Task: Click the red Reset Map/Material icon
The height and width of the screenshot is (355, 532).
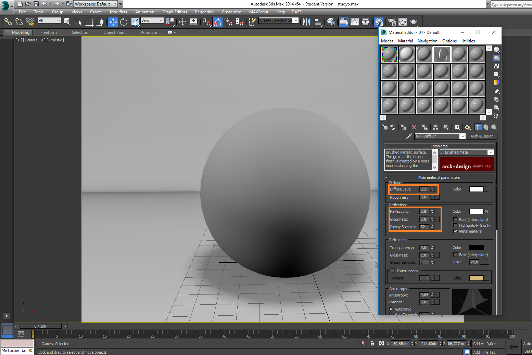Action: (x=414, y=127)
